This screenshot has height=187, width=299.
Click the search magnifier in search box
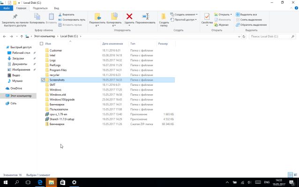click(293, 37)
